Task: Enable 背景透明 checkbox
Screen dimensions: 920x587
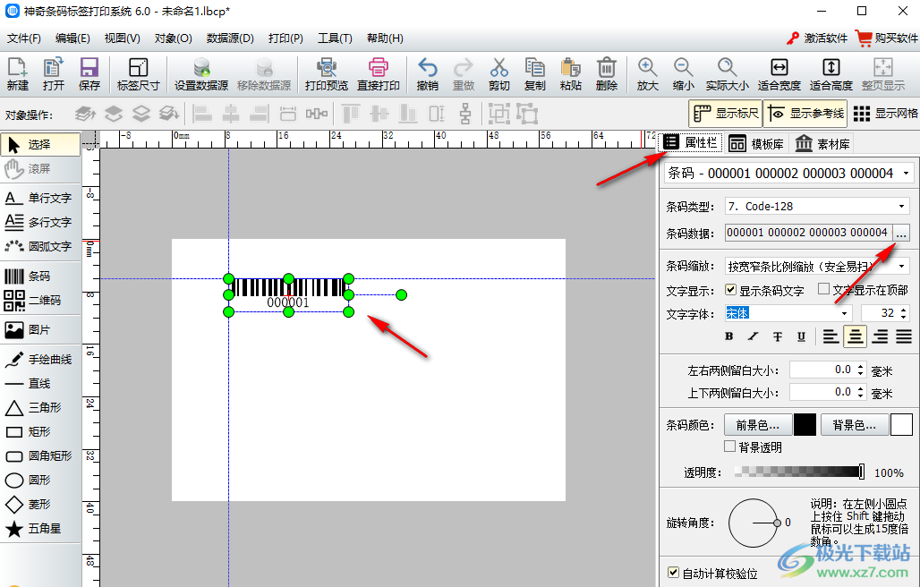Action: point(730,447)
